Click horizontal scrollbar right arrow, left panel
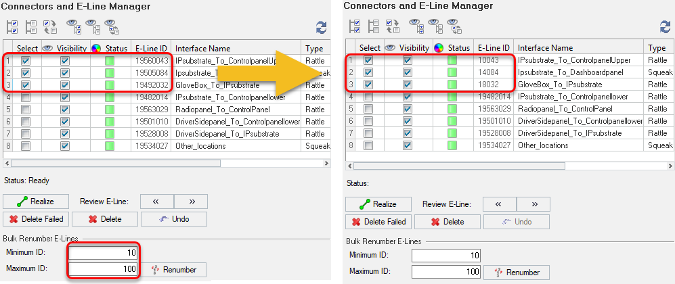Viewport: 675px width, 284px height. tap(326, 163)
